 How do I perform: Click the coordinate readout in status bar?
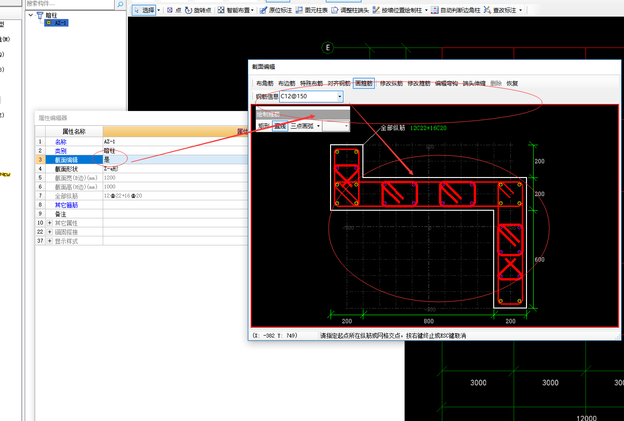pos(274,336)
